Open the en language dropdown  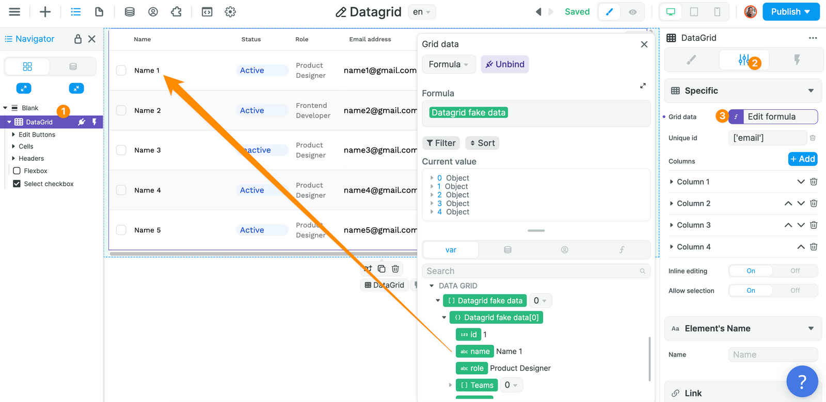click(422, 12)
